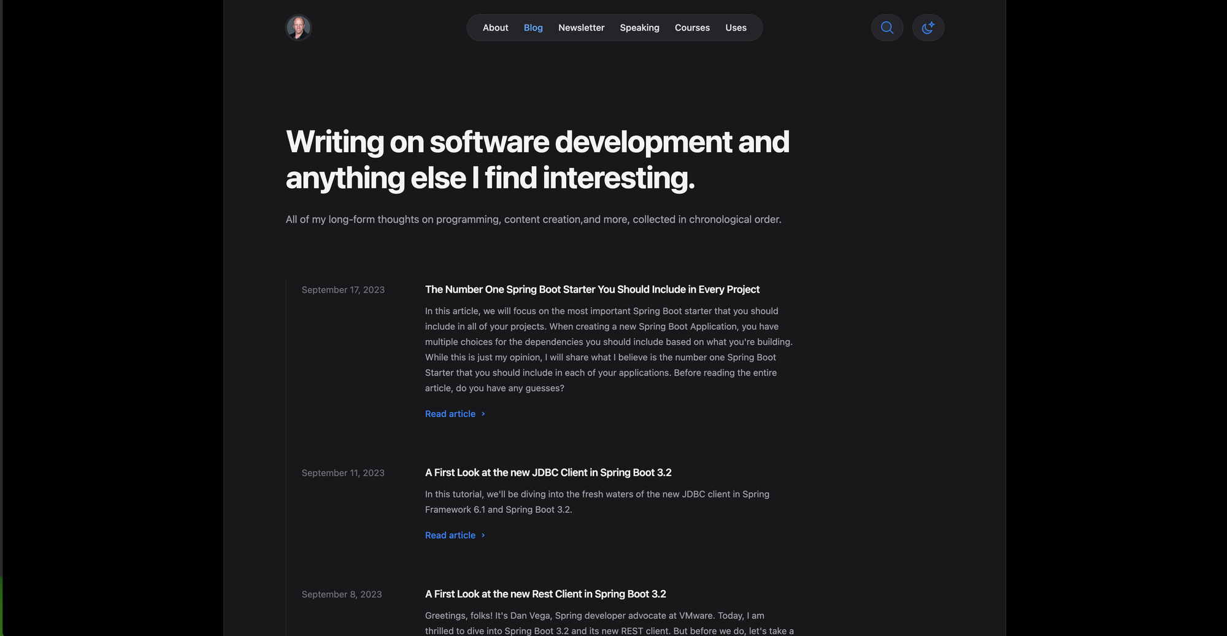Click the theme toggle button in top right
Image resolution: width=1227 pixels, height=636 pixels.
point(928,28)
